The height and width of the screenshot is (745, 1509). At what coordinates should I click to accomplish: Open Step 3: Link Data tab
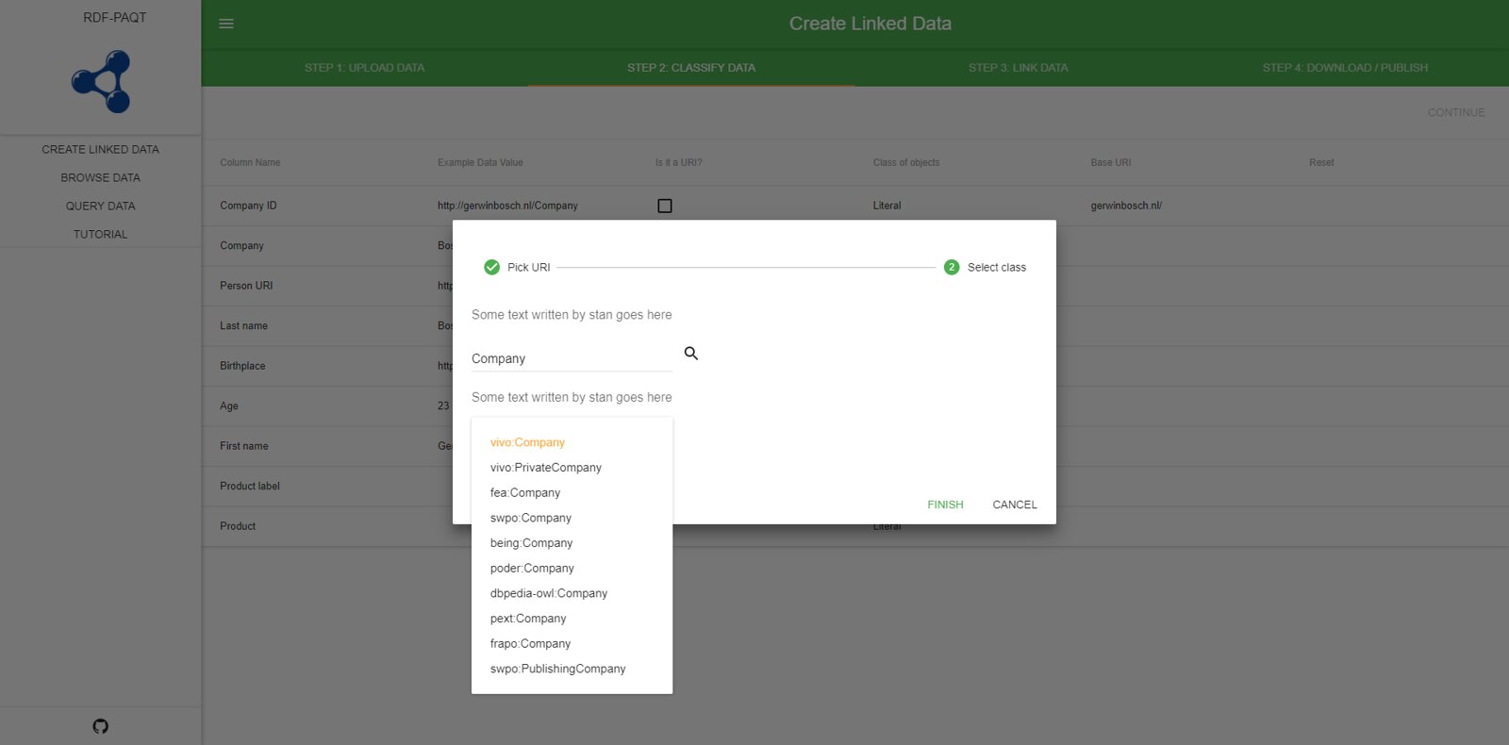coord(1019,68)
